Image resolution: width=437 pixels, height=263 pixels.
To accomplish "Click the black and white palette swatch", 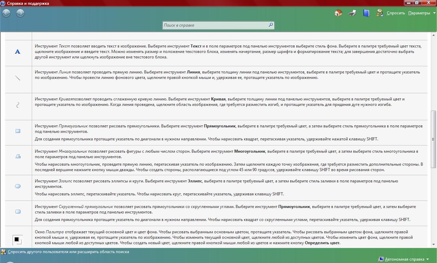I will pos(17,240).
